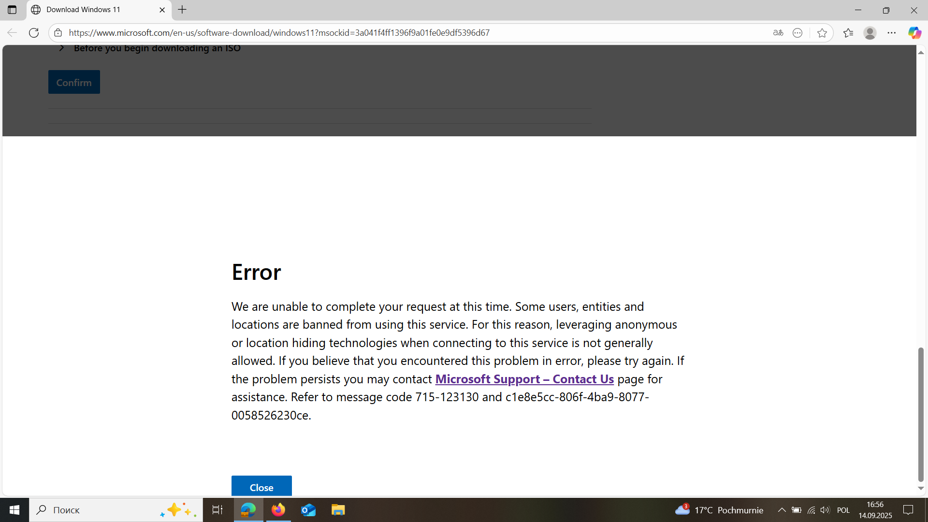The image size is (928, 522).
Task: Open the Favorites list
Action: 848,33
